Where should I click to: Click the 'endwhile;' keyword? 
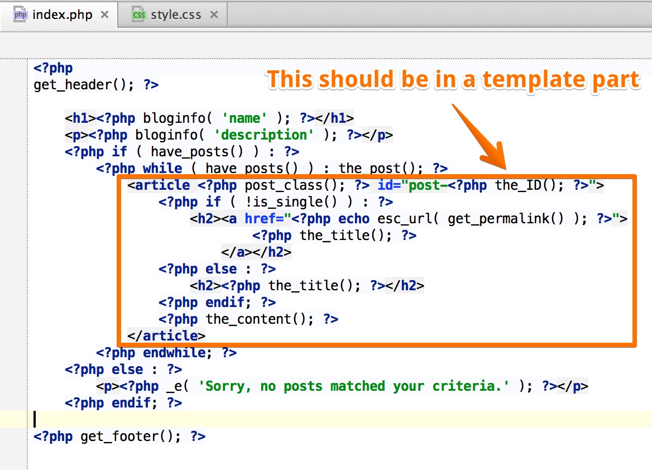pos(177,353)
